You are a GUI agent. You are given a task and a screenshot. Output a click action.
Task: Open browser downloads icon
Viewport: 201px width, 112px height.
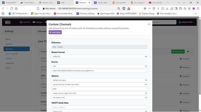pyautogui.click(x=167, y=8)
